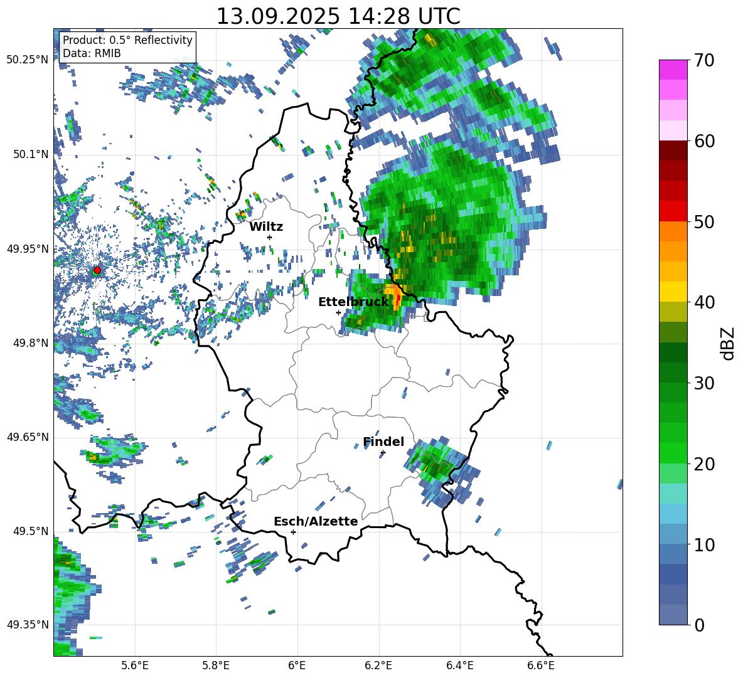Click the 0 colorbar tick label
The height and width of the screenshot is (678, 743).
(x=699, y=625)
